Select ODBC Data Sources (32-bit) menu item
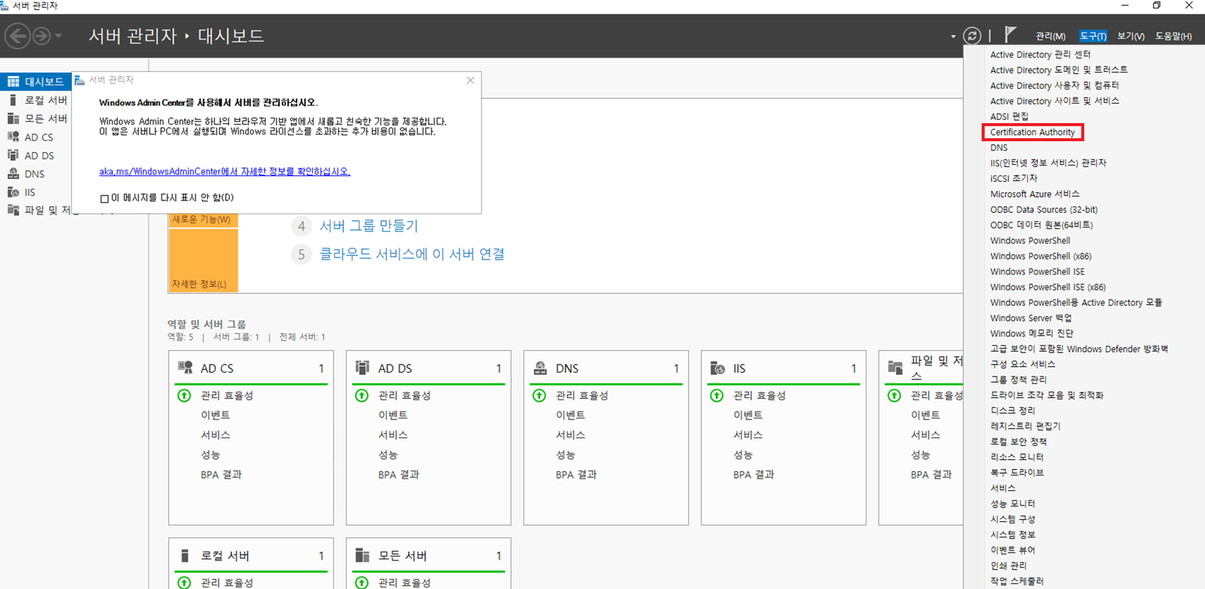 coord(1044,210)
